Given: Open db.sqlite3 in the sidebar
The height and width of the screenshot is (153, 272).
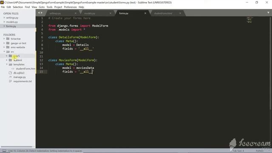Looking at the screenshot, I should pyautogui.click(x=19, y=73).
